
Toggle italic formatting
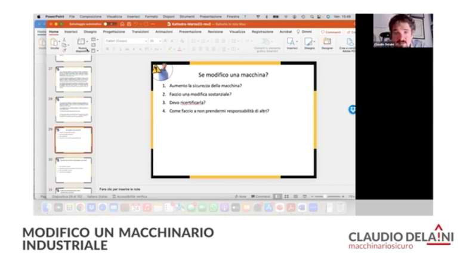(113, 49)
